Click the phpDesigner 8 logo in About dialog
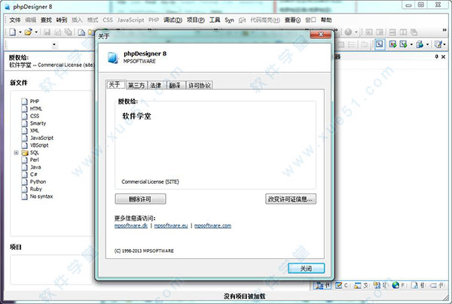 tap(113, 58)
